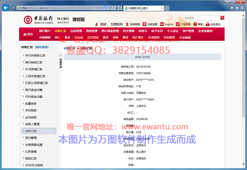Click the lock security icon in the address bar
Image resolution: width=247 pixels, height=170 pixels.
117,8
